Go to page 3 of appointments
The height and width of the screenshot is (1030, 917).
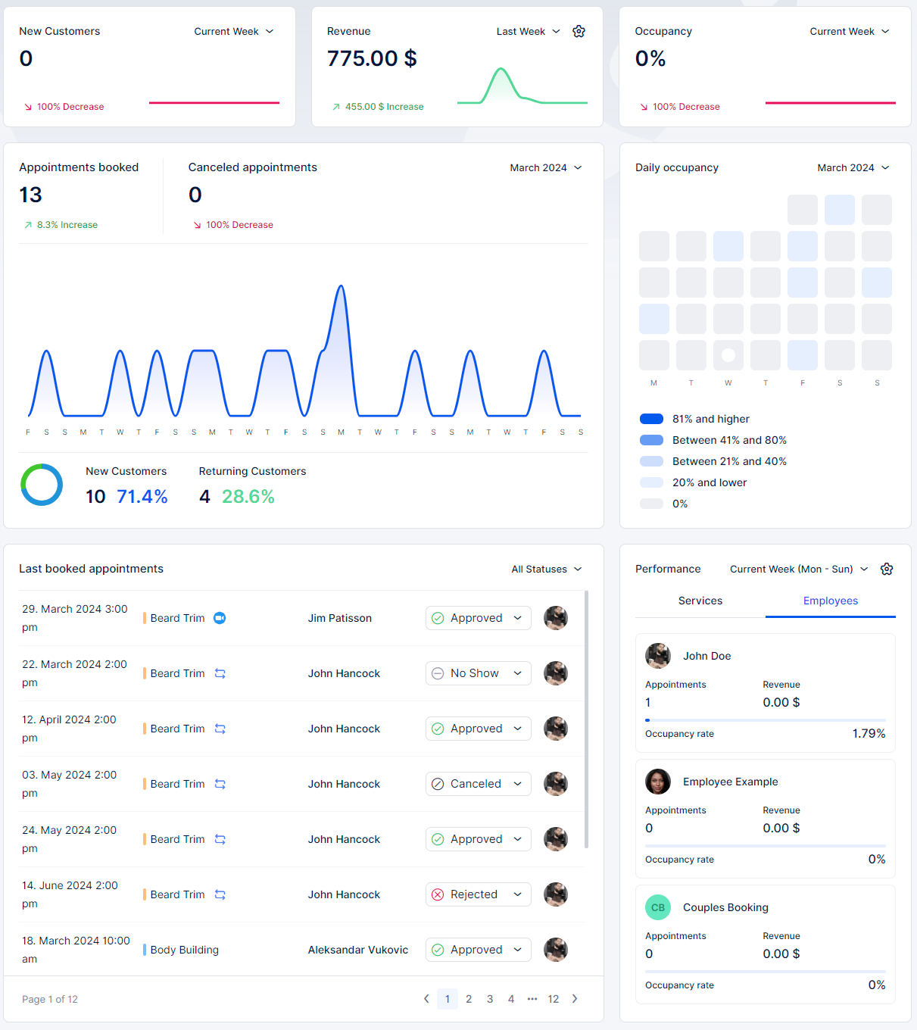490,999
